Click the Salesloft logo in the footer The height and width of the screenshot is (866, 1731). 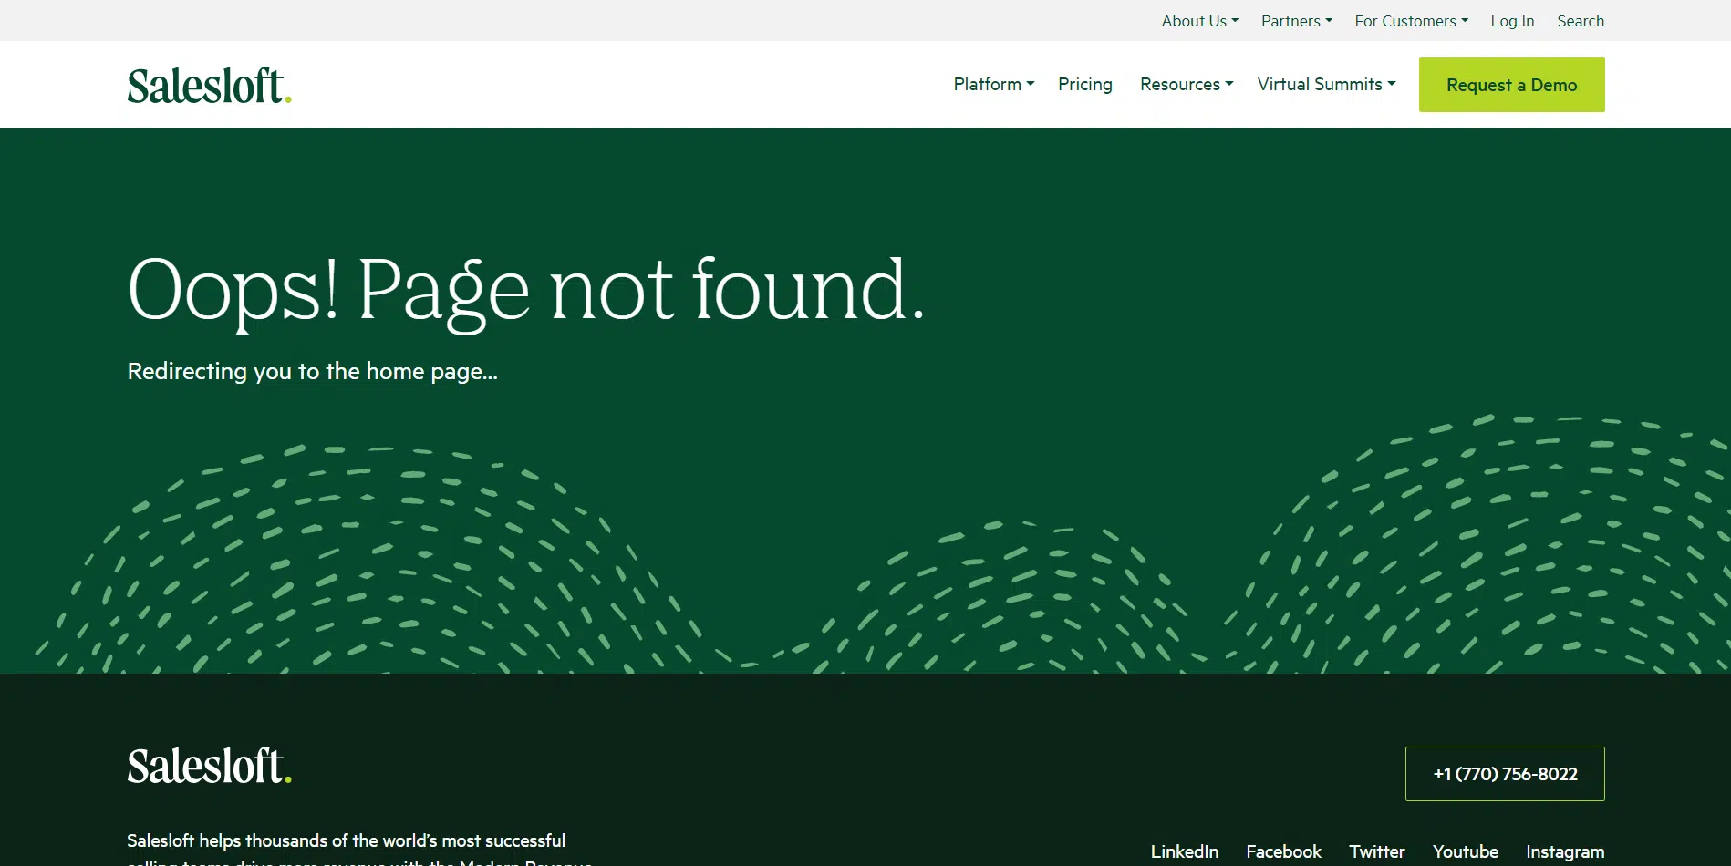pos(209,766)
